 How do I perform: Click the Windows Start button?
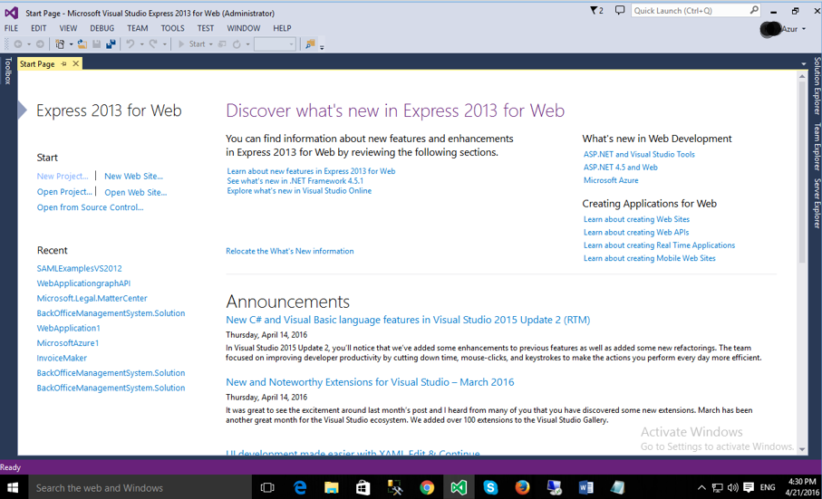point(13,487)
